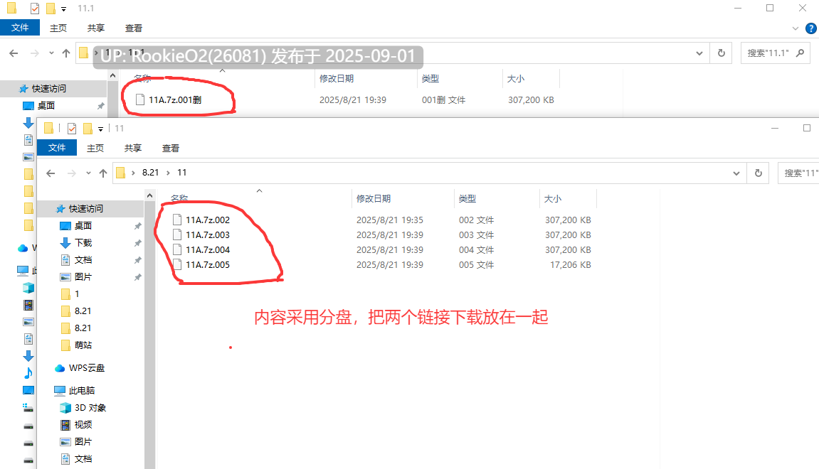Viewport: 819px width, 469px height.
Task: Open the 共享 tab in the 11.1 window
Action: (95, 28)
